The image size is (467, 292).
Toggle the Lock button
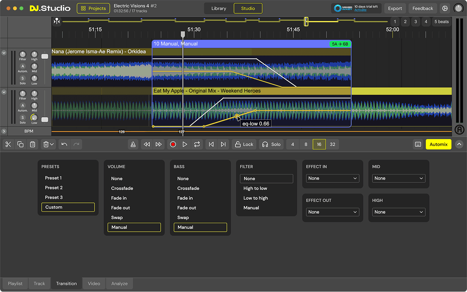point(244,144)
